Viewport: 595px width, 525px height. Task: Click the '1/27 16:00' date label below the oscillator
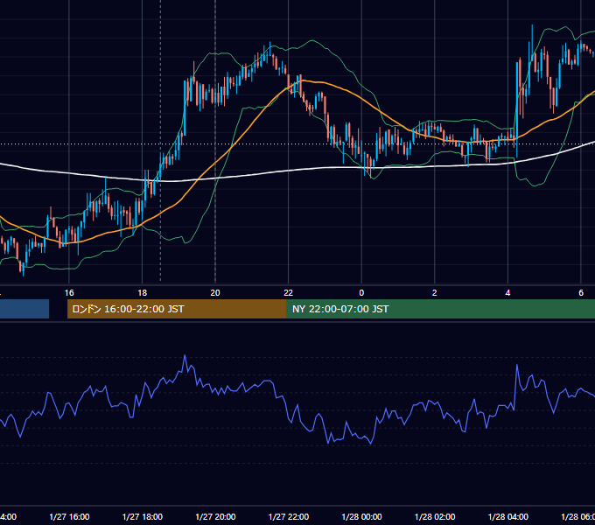tap(69, 516)
